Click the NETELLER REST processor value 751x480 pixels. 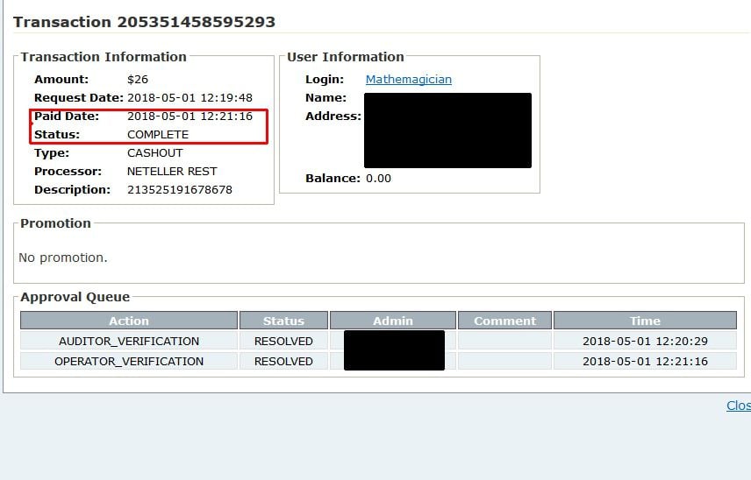coord(172,172)
